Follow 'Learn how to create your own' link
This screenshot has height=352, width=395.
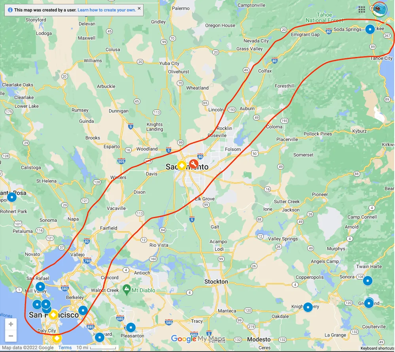pos(107,10)
